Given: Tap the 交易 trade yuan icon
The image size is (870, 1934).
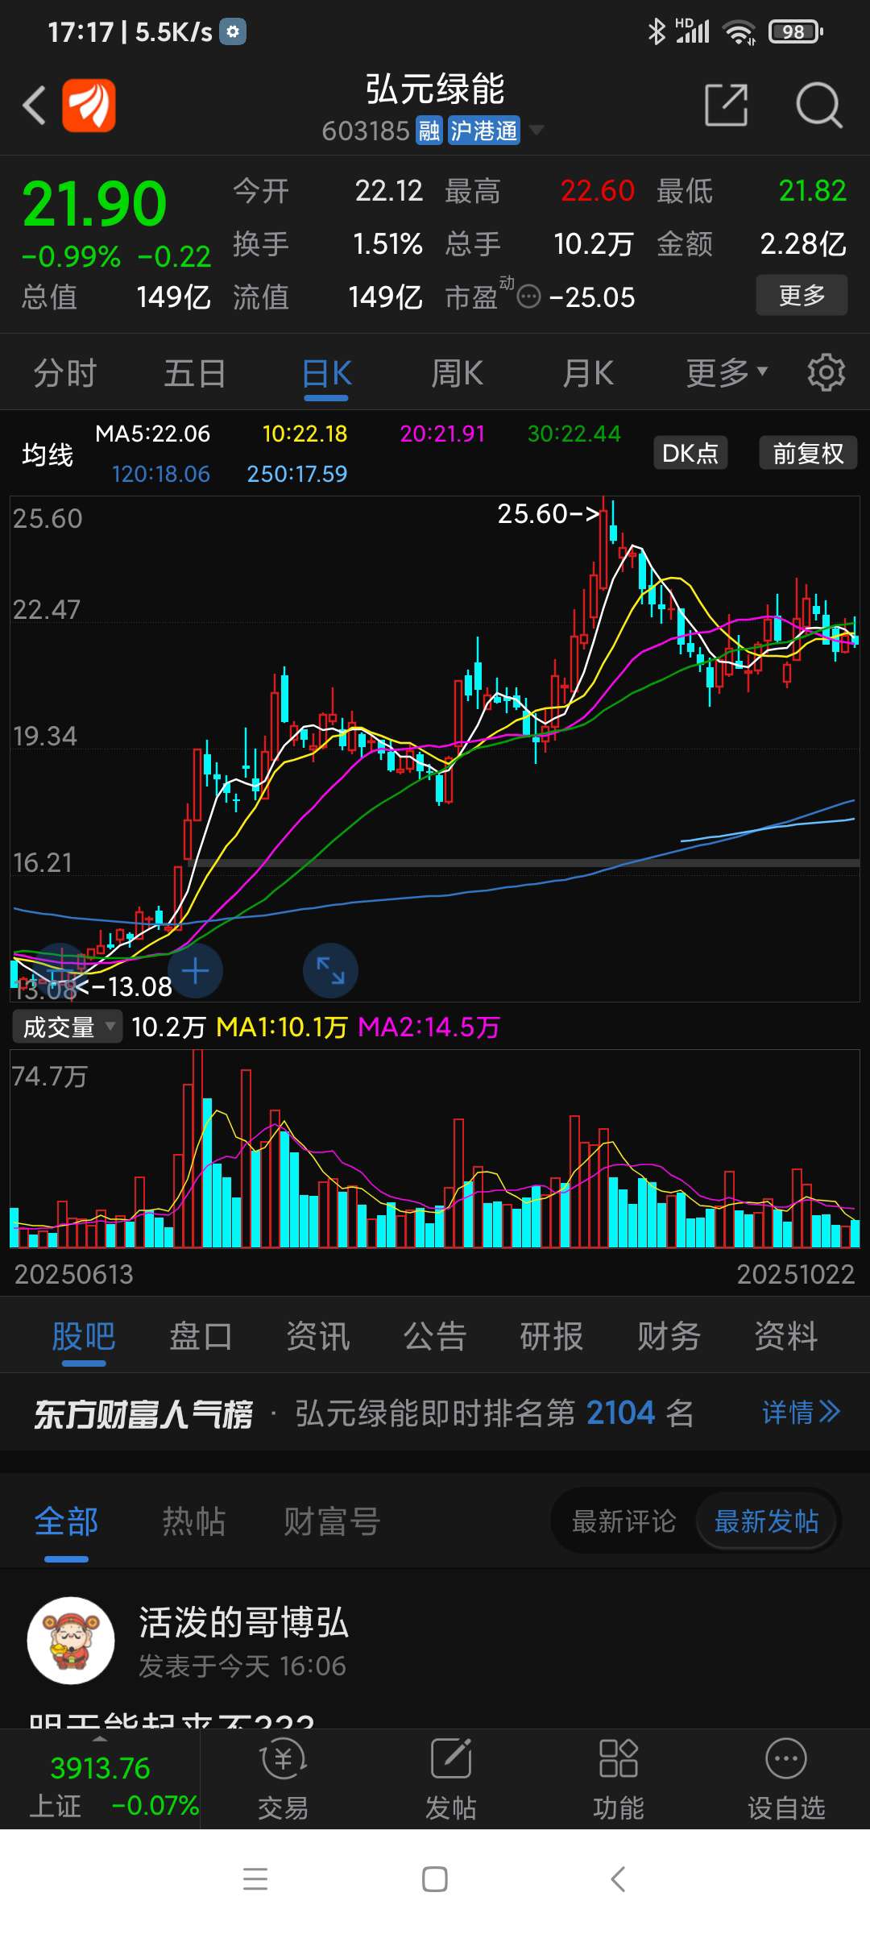Looking at the screenshot, I should (x=283, y=1758).
